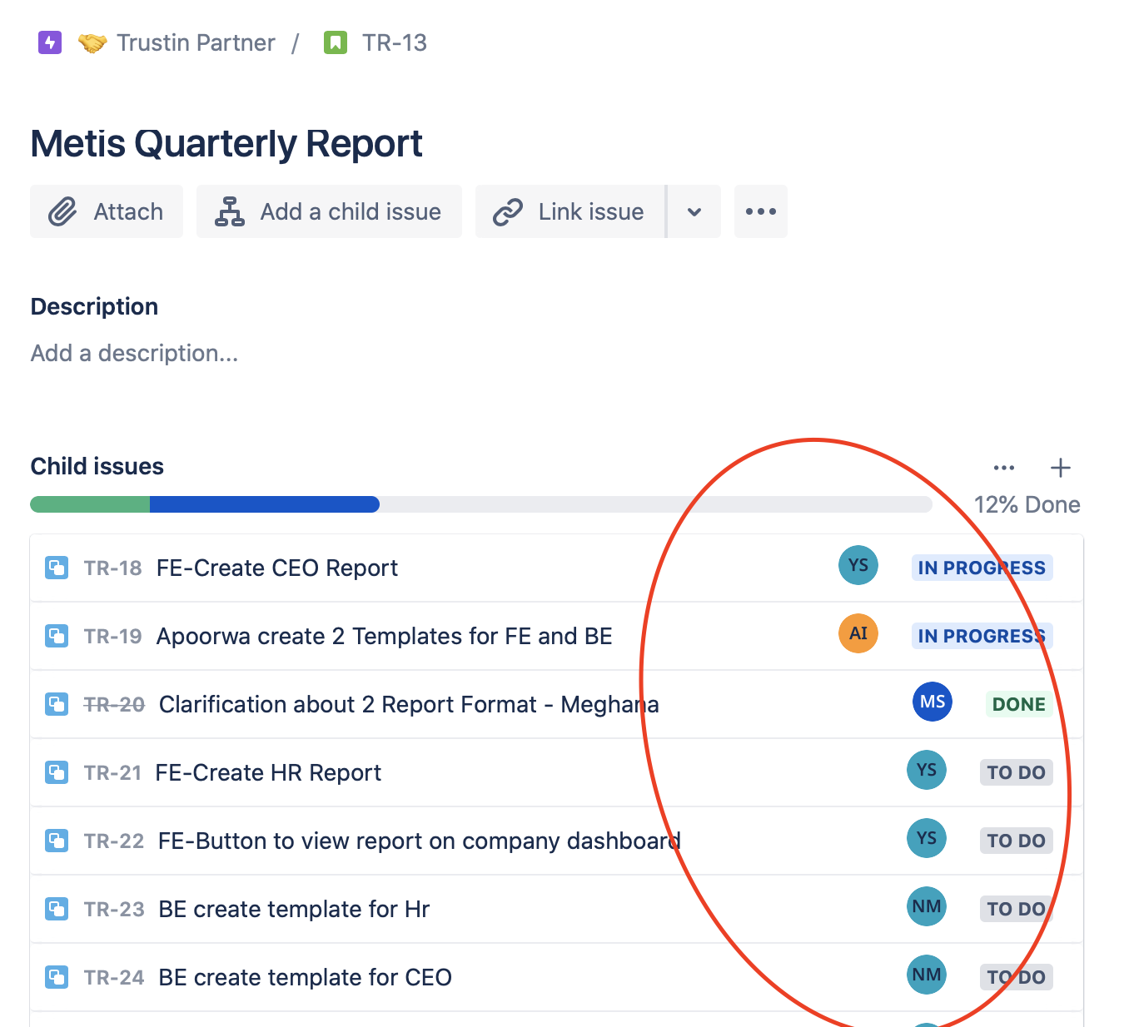The image size is (1124, 1027).
Task: Open issue key TR-20
Action: pos(115,704)
